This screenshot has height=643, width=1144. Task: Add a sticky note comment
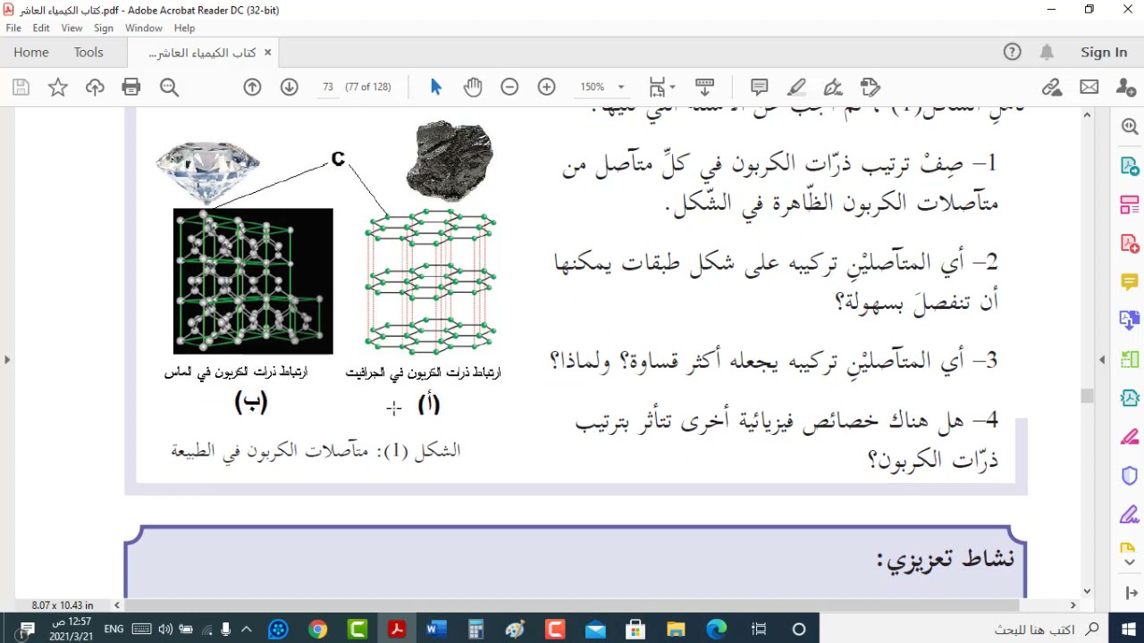click(760, 87)
